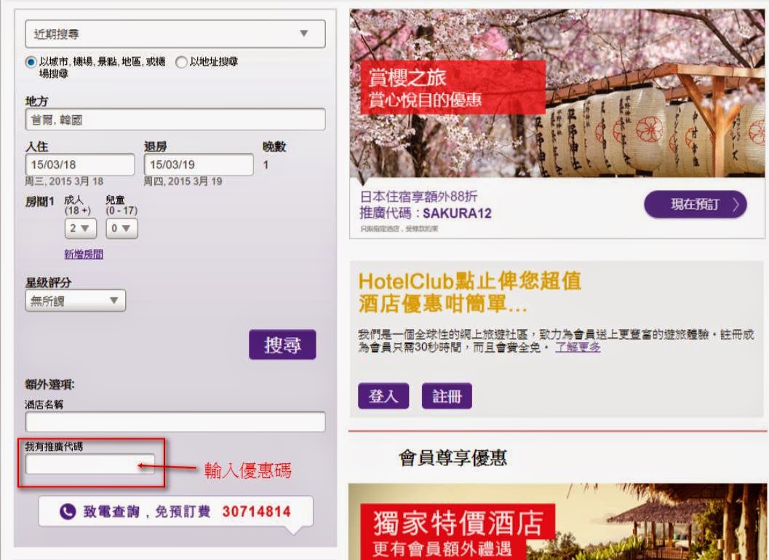Focus the 酒店名稱 hotel name field
Image resolution: width=769 pixels, height=560 pixels.
(x=175, y=422)
